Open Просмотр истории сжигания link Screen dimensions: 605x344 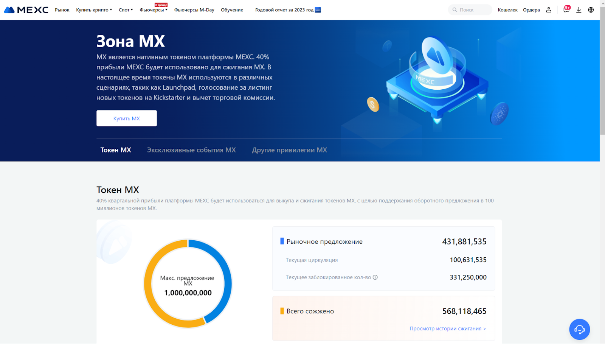[448, 328]
